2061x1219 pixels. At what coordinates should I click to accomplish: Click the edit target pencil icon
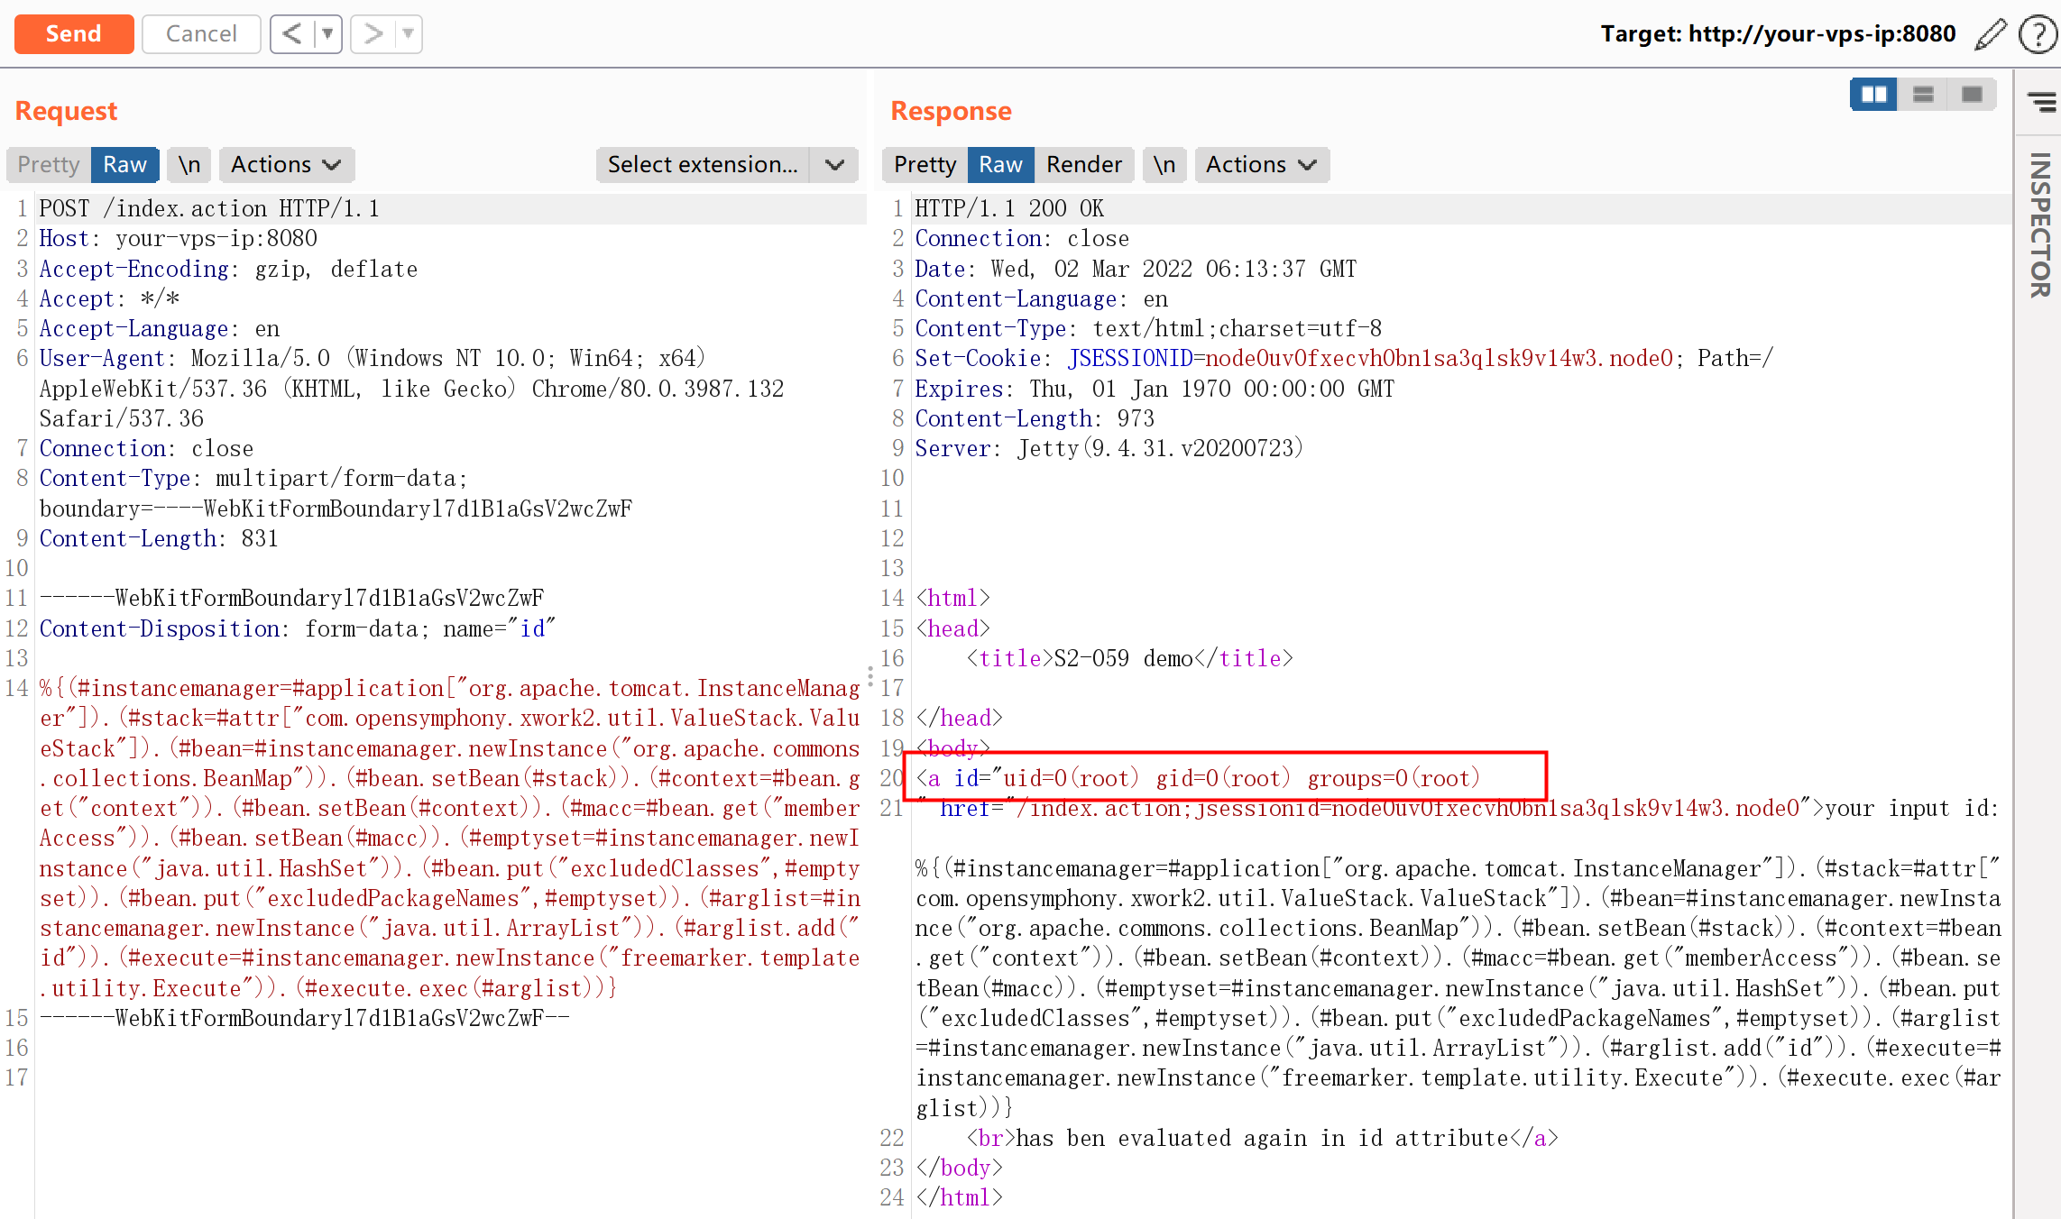(x=1990, y=34)
